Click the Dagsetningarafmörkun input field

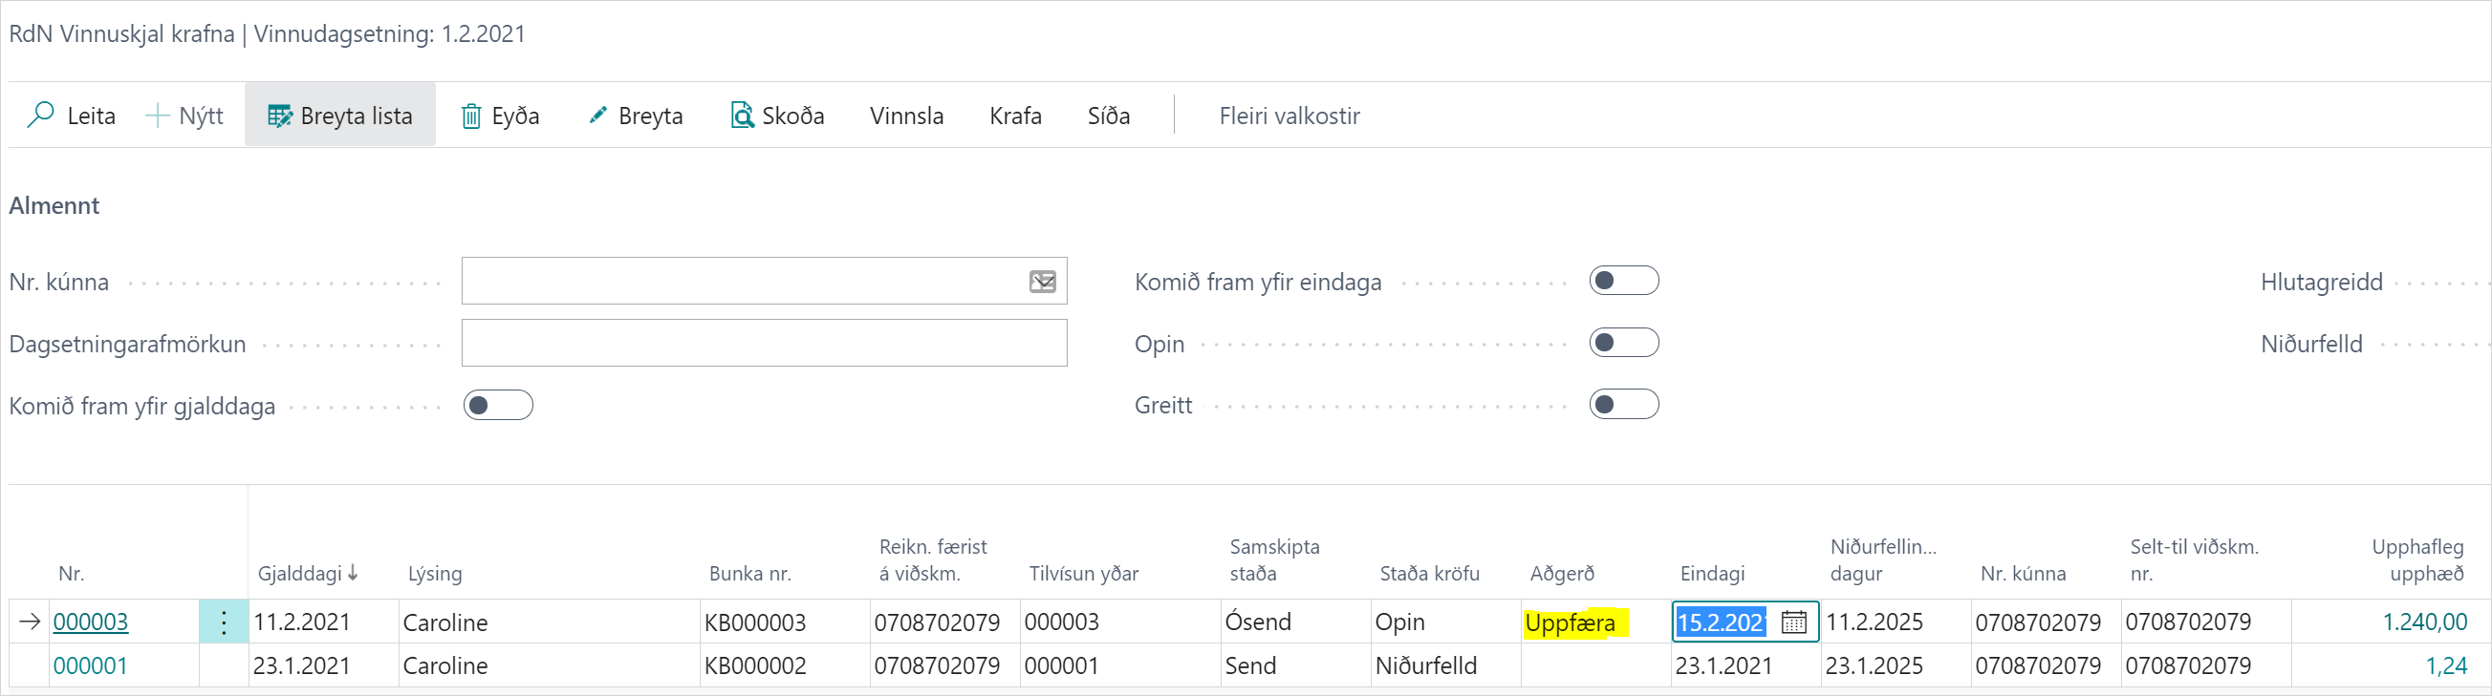(763, 343)
